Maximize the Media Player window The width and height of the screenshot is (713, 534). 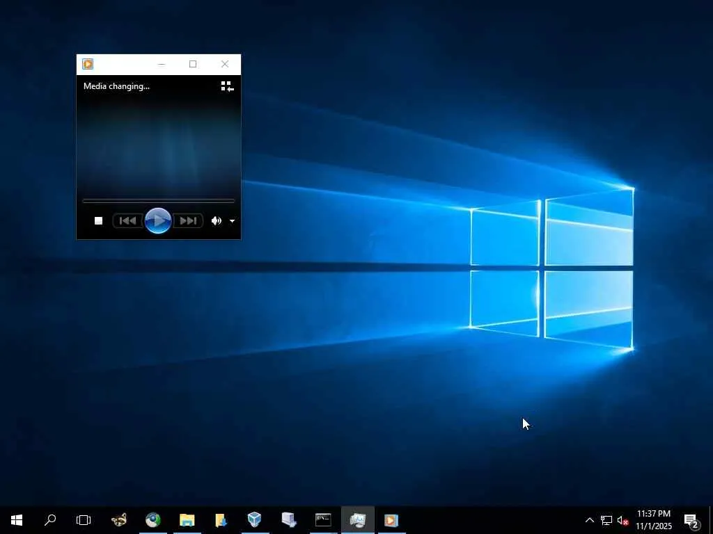pyautogui.click(x=193, y=64)
